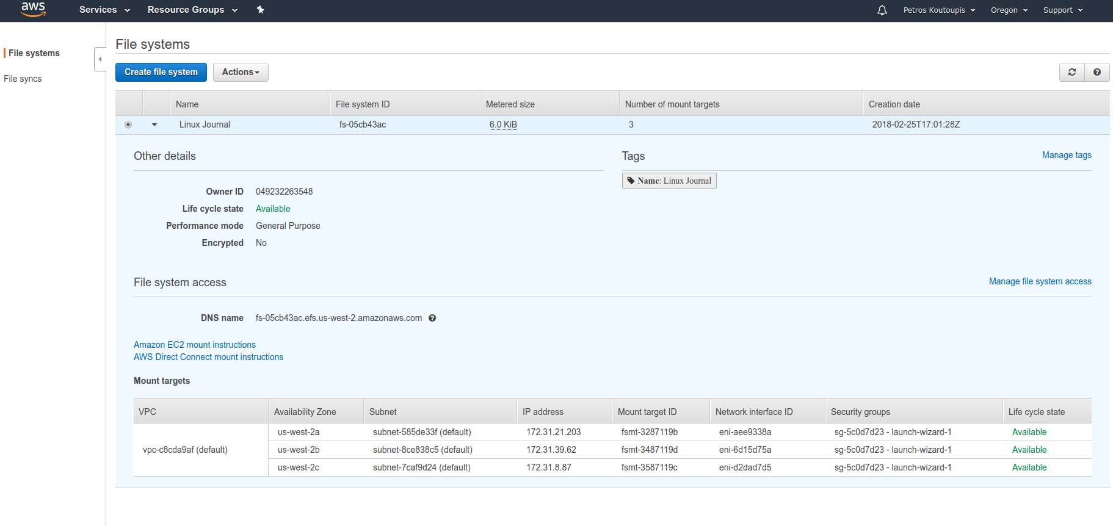Click the pin shortcut icon in navbar
Screen dimensions: 1113x526
(260, 10)
